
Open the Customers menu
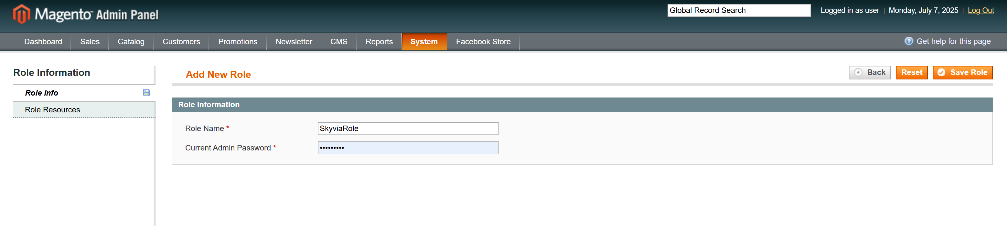click(181, 41)
